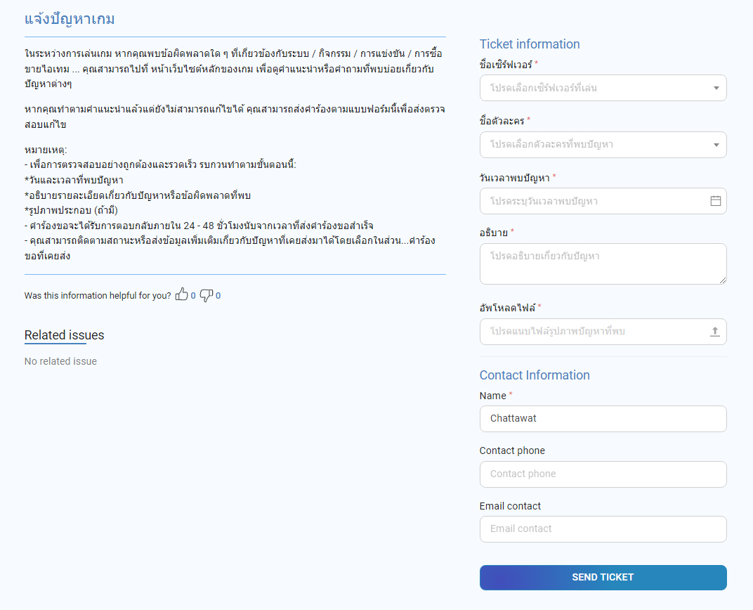Click the like count next to thumbs up
Viewport: 753px width, 610px height.
click(x=193, y=296)
